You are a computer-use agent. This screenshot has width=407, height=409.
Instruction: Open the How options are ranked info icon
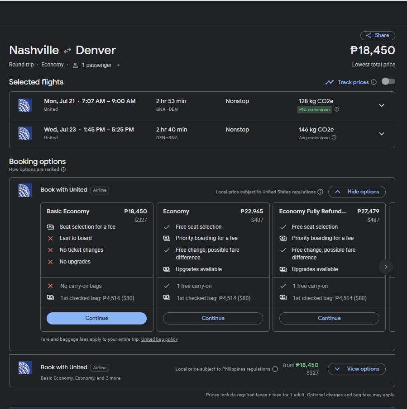tap(63, 169)
